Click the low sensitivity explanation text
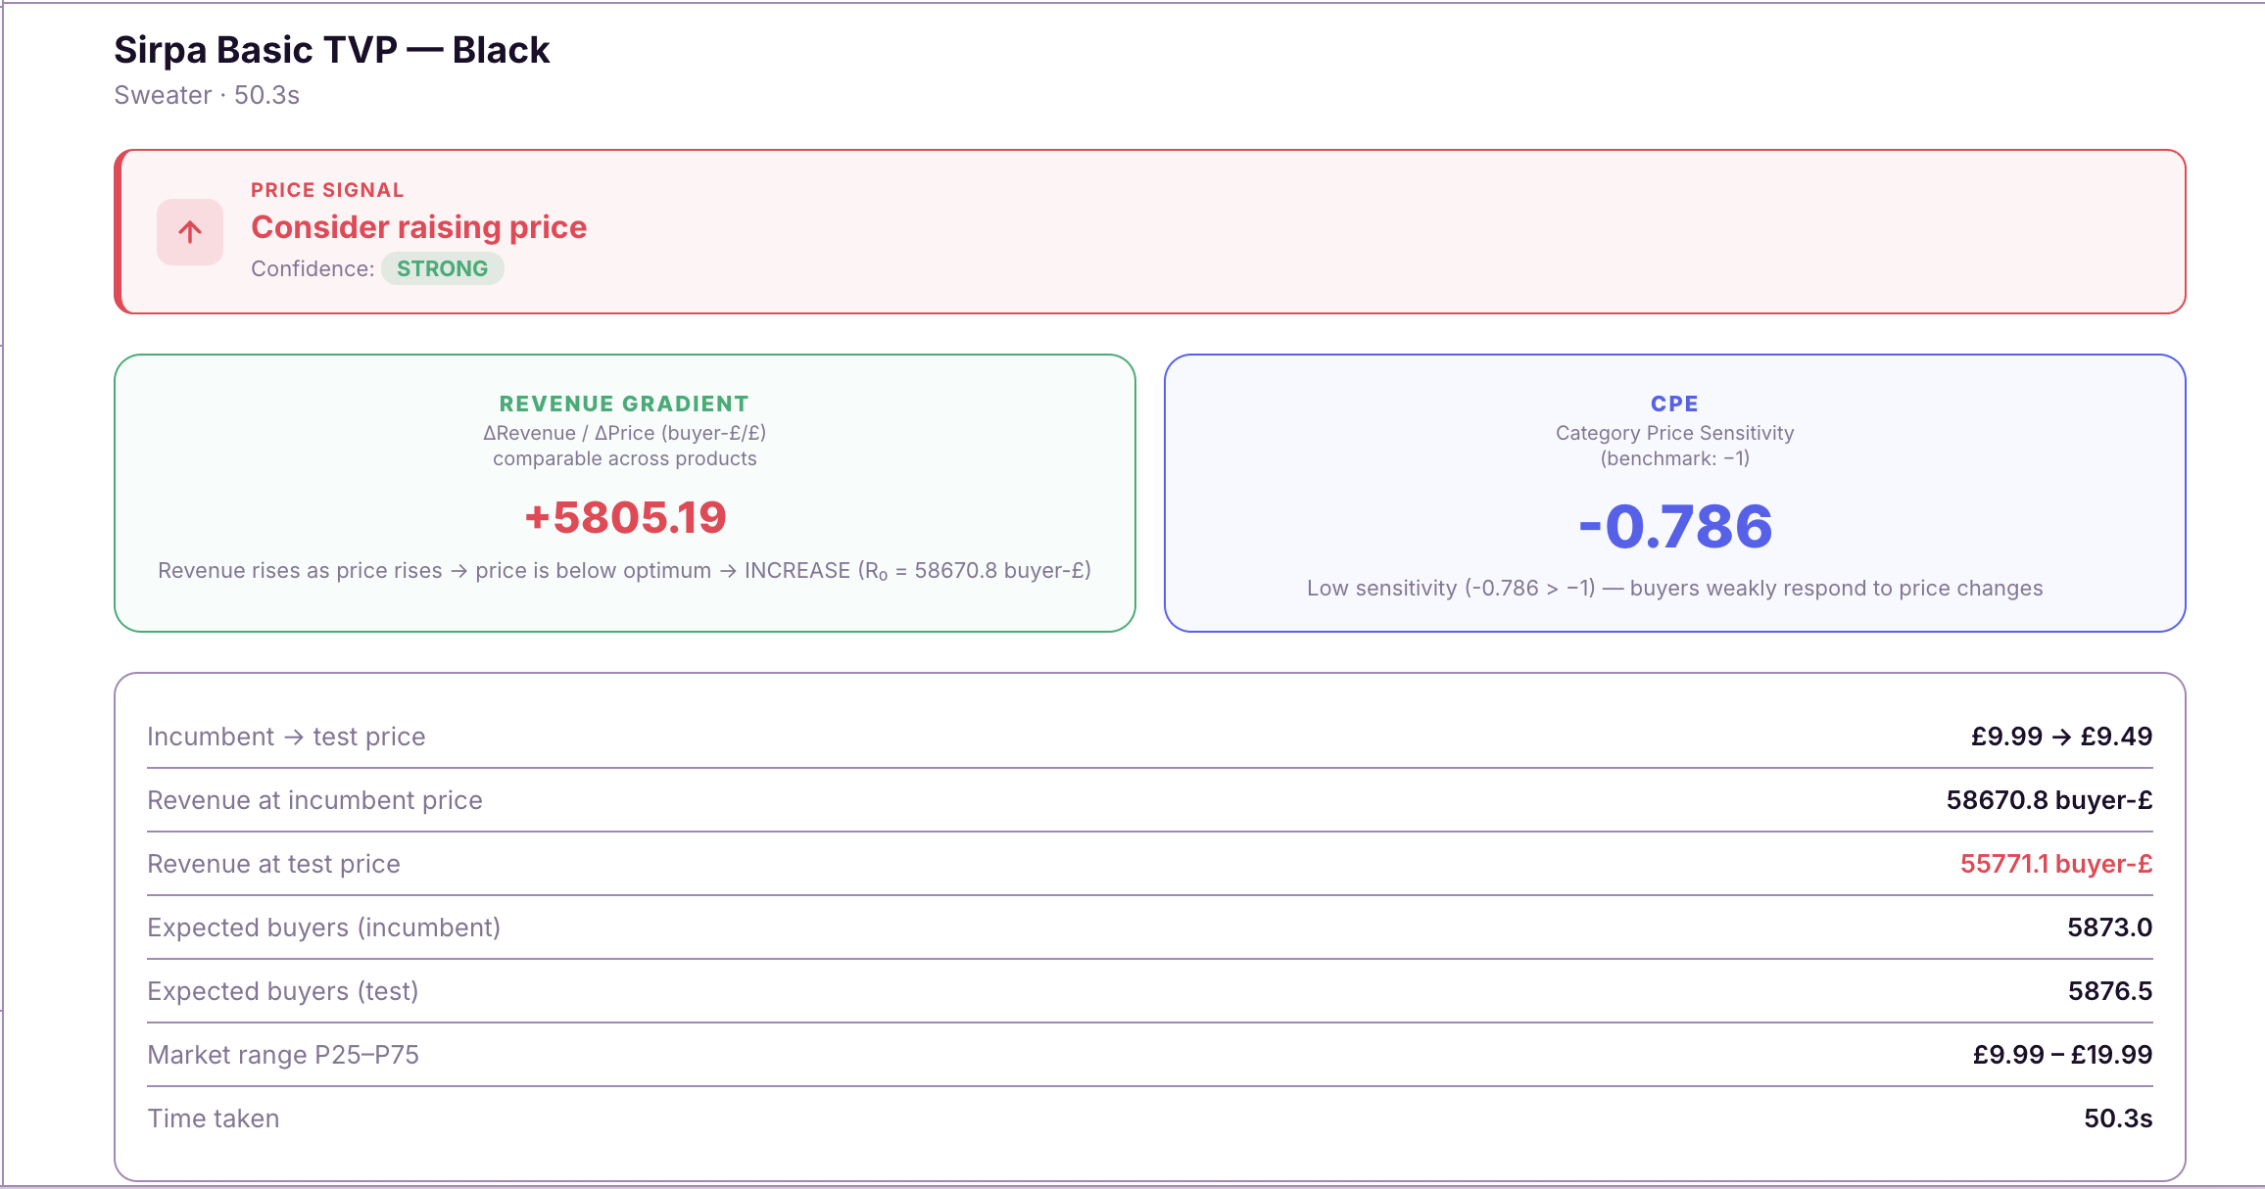 point(1674,588)
